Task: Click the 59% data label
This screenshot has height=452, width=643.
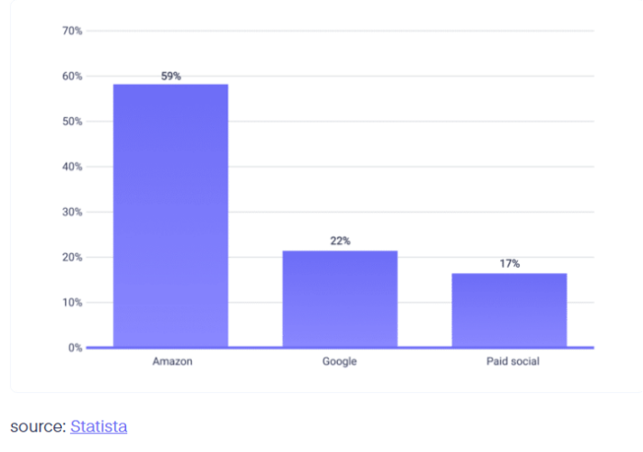Action: click(x=170, y=76)
